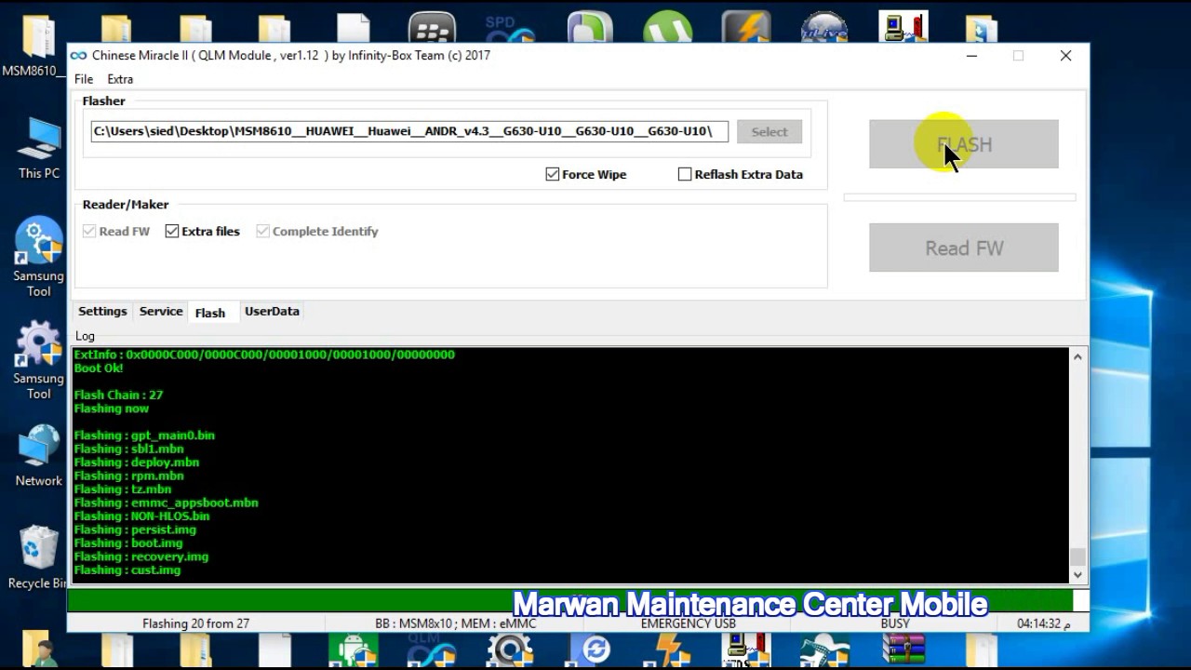Click the ExtInfo log line

click(x=264, y=355)
